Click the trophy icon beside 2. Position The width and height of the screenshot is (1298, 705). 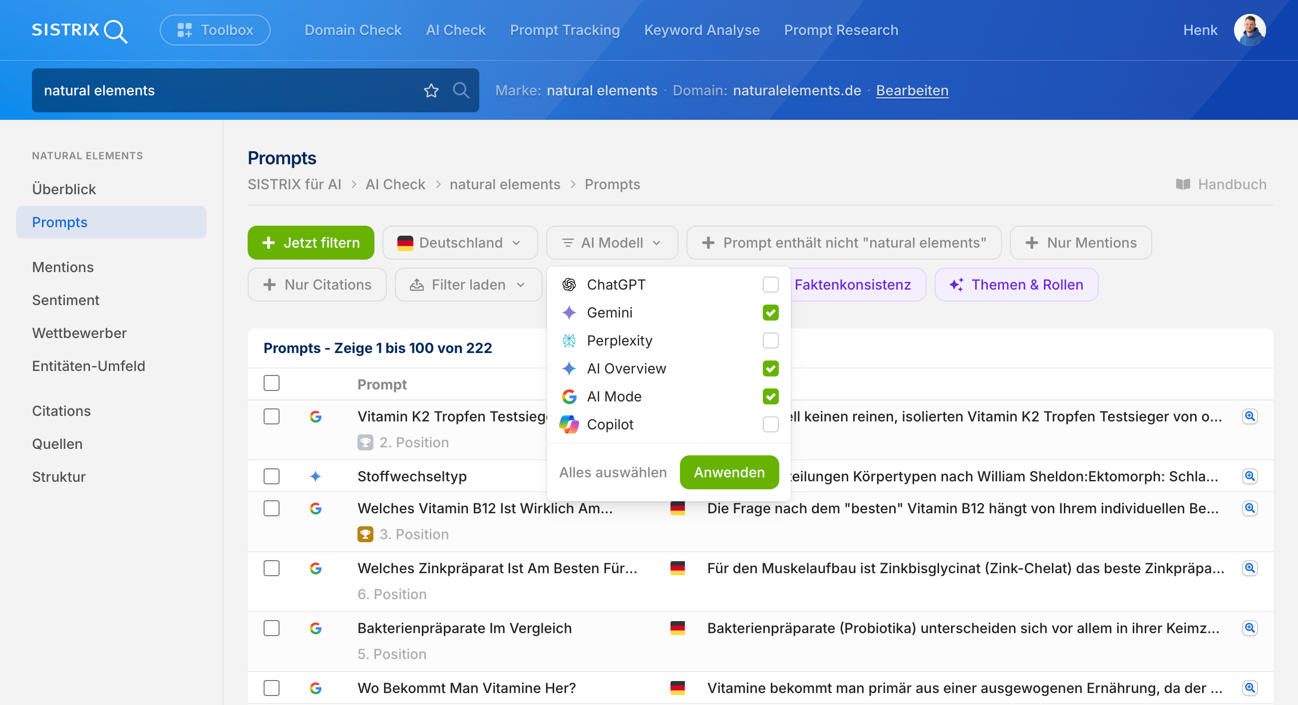click(365, 442)
